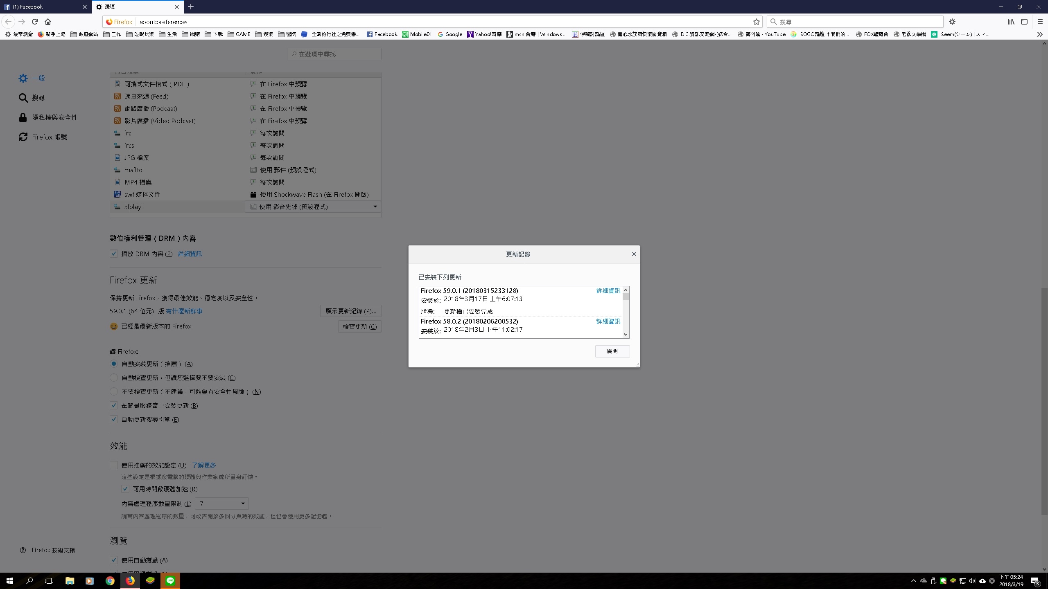This screenshot has width=1048, height=589.
Task: Open the Yahoo!奇摩 bookmark
Action: click(x=484, y=34)
